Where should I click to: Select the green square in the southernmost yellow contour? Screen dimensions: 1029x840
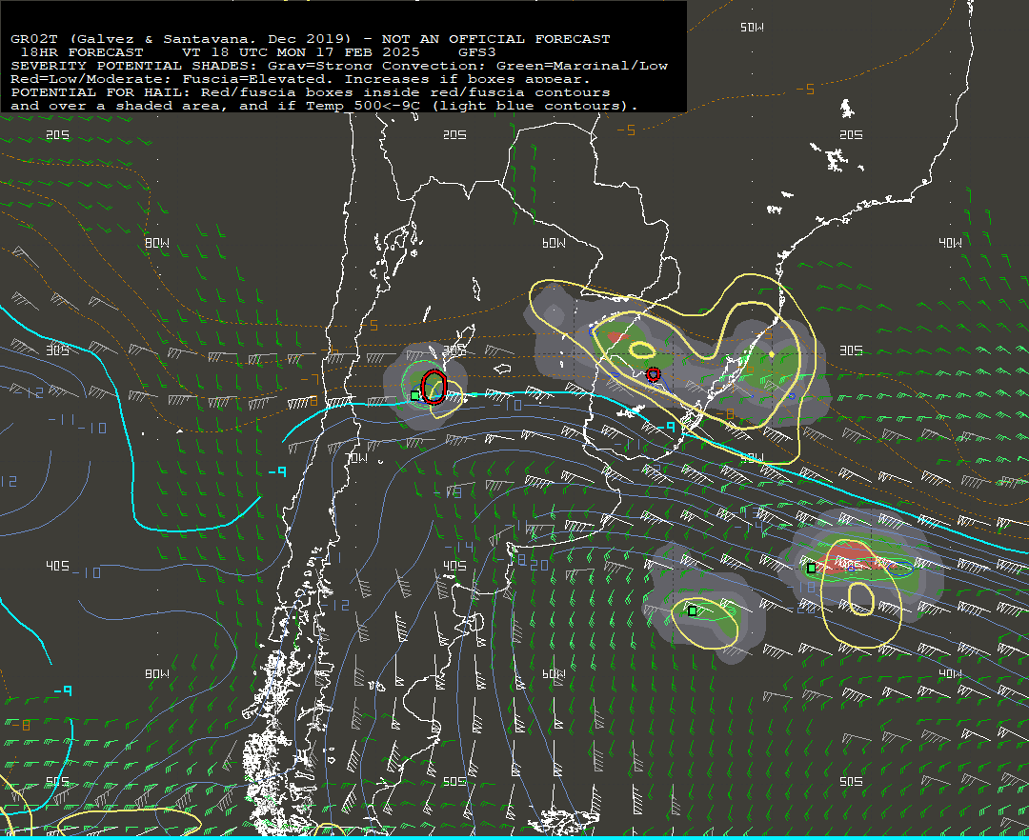[x=693, y=610]
